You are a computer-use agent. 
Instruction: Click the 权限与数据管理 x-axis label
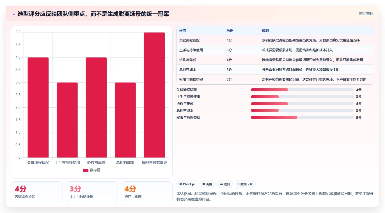pyautogui.click(x=154, y=163)
